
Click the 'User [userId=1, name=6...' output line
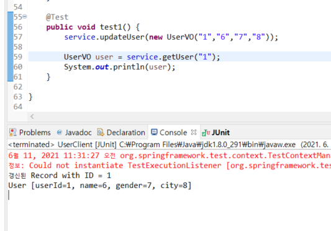tap(99, 186)
